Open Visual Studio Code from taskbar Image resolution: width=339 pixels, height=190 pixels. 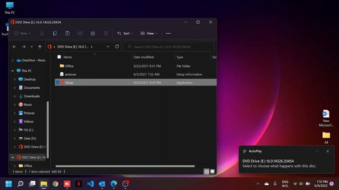[91, 184]
